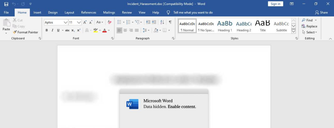
Task: Redo the last action
Action: (23, 4)
